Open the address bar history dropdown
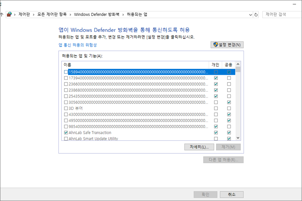The width and height of the screenshot is (302, 201). [x=250, y=15]
